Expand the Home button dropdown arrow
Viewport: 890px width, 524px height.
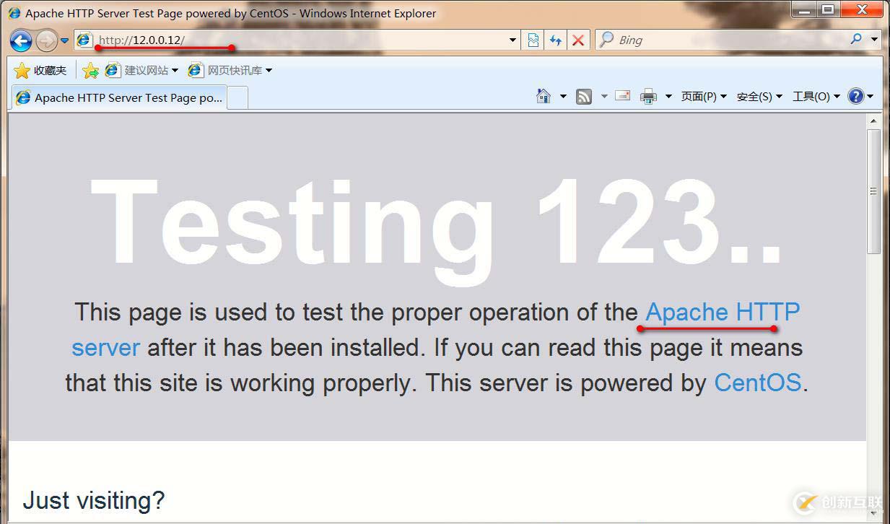(x=563, y=97)
